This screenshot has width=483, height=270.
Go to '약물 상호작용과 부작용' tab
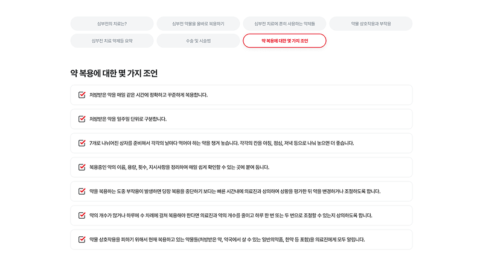tap(371, 24)
